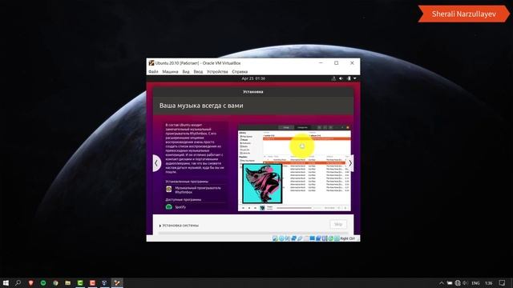
Task: Click the Right Ctrl host key label
Action: (x=347, y=238)
